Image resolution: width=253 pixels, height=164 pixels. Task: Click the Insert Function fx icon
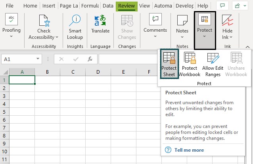90,59
